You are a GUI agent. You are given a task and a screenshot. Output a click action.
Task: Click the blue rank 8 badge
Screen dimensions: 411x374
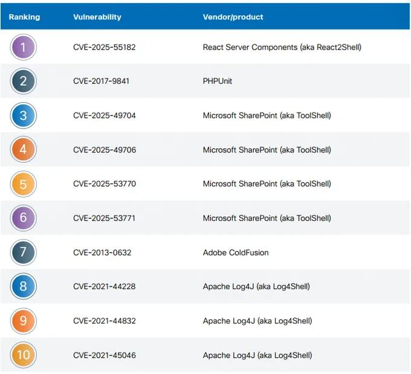(x=24, y=286)
